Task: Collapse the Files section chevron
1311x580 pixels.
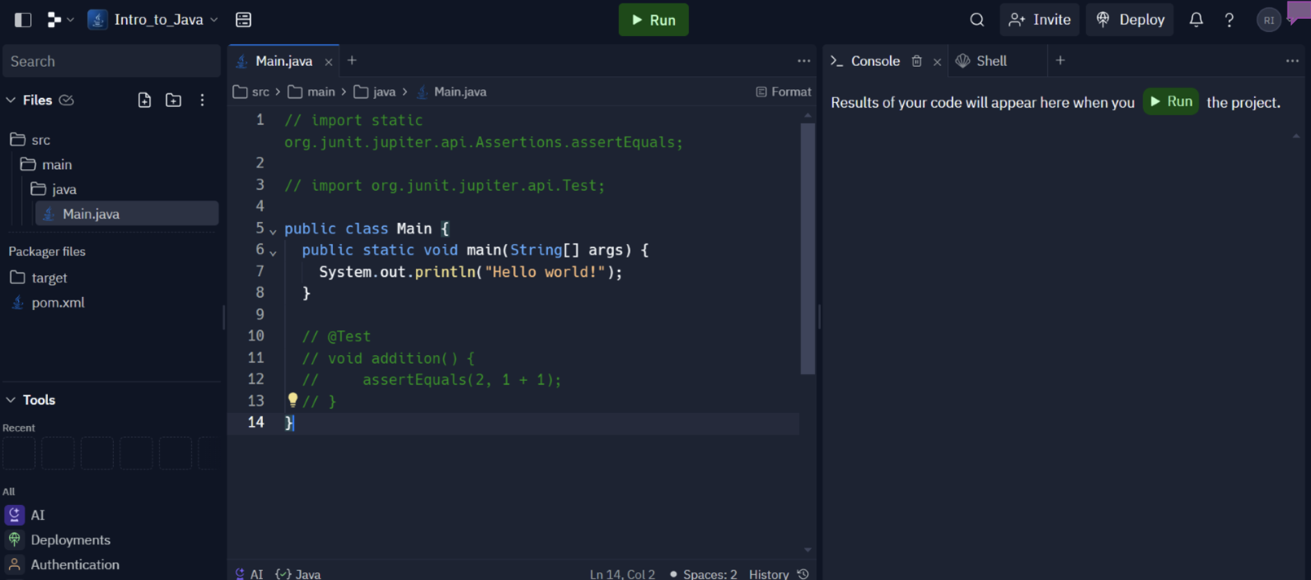Action: pyautogui.click(x=11, y=100)
